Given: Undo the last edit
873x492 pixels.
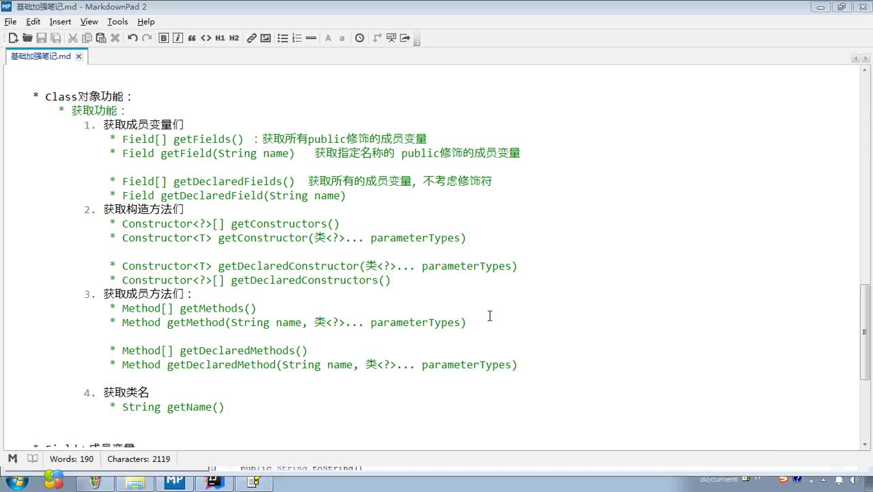Looking at the screenshot, I should click(x=133, y=38).
